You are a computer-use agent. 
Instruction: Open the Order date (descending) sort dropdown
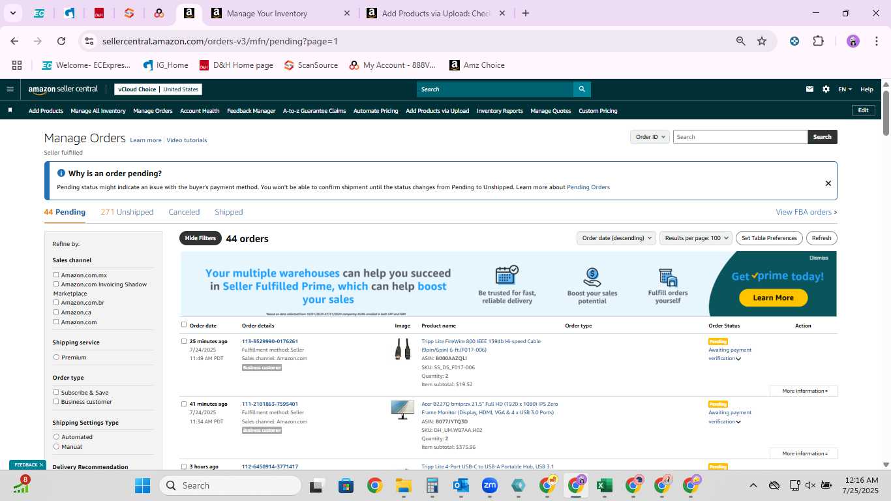coord(616,238)
